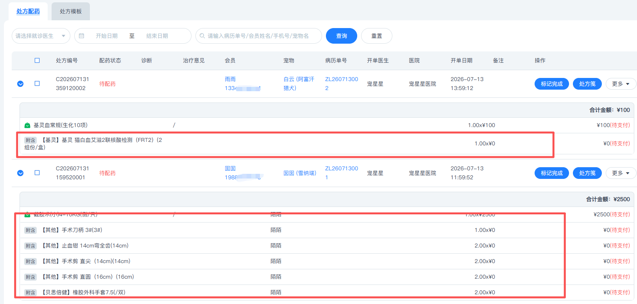637x304 pixels.
Task: Click calendar icon in the date range field
Action: [82, 36]
